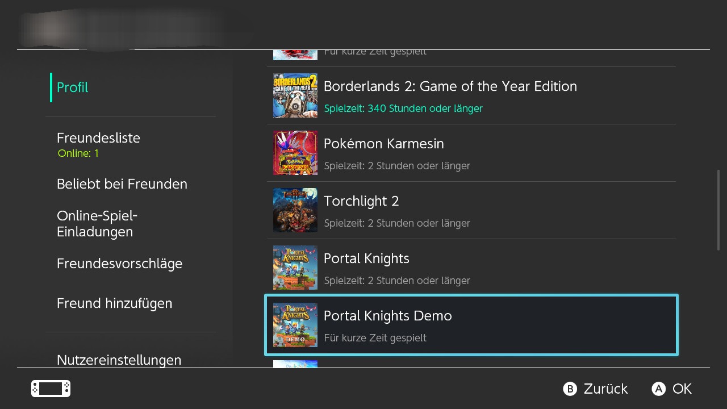Screen dimensions: 727x409
Task: Click the partially visible game thumbnail at the top
Action: click(x=295, y=55)
